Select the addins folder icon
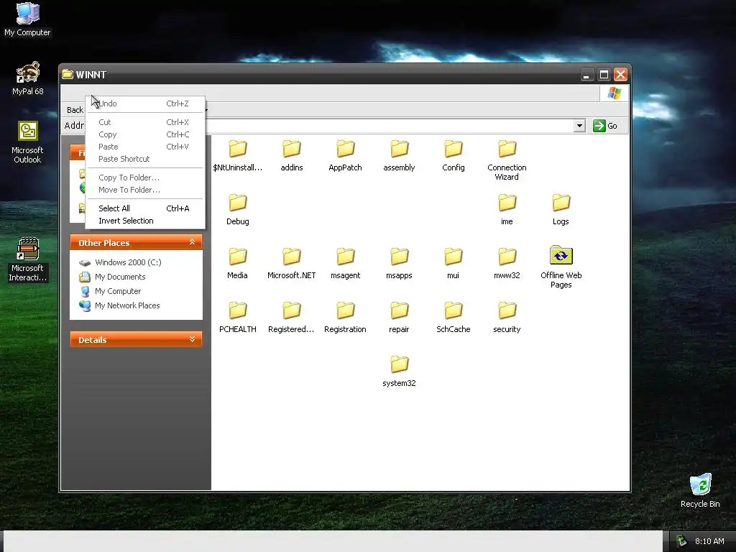The height and width of the screenshot is (552, 736). (292, 149)
